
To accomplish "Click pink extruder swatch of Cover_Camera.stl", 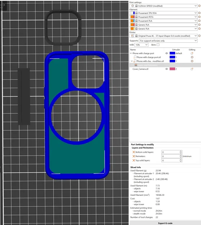I will pyautogui.click(x=172, y=69).
